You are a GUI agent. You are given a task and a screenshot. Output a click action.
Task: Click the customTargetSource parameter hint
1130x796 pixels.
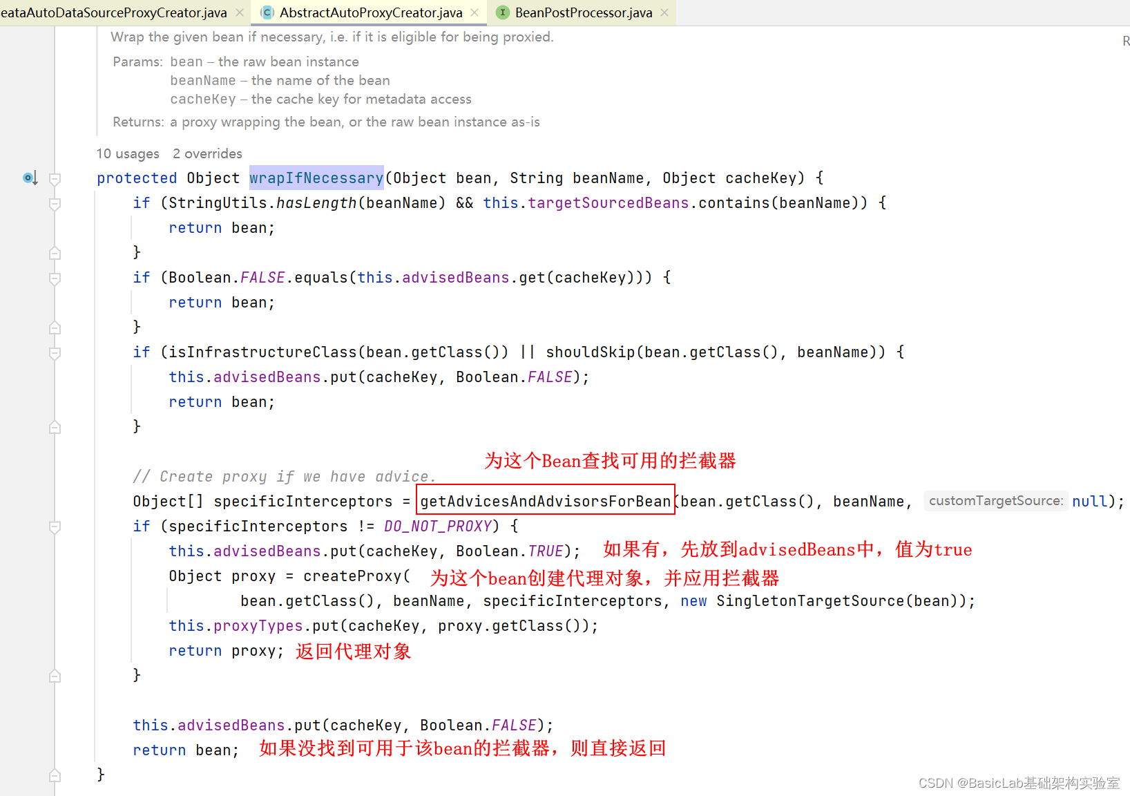pyautogui.click(x=996, y=500)
